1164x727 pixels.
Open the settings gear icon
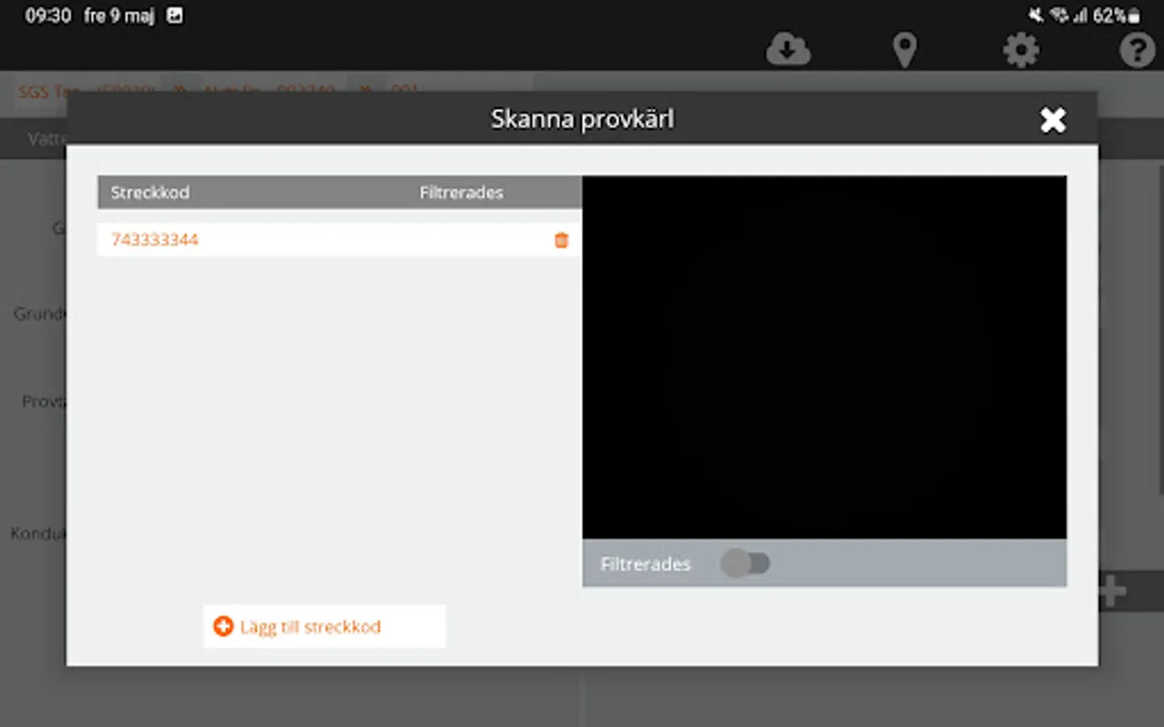pyautogui.click(x=1021, y=49)
